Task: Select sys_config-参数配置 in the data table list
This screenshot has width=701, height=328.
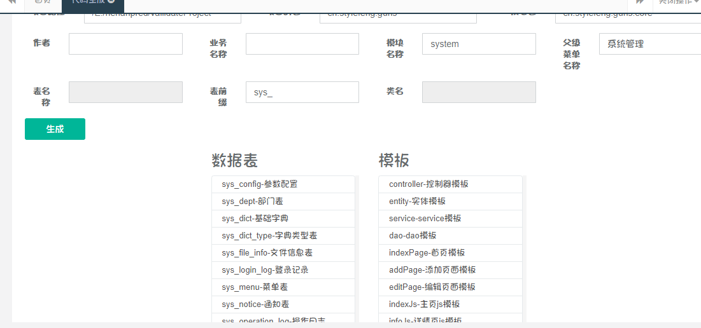Action: click(x=283, y=184)
